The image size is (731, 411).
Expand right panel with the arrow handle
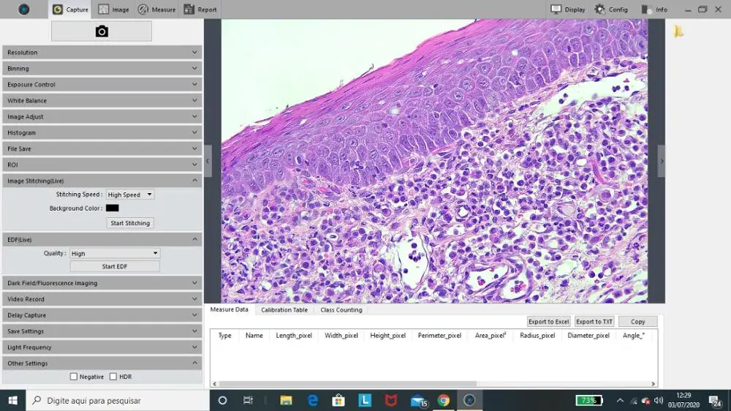(661, 161)
